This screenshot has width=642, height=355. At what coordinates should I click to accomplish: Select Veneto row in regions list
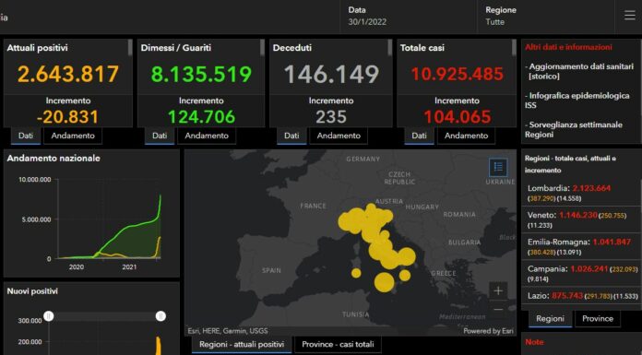coord(581,219)
